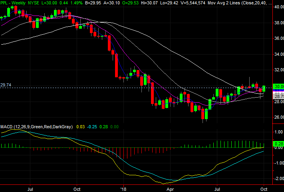Click the 26.00 price axis label
The height and width of the screenshot is (192, 284).
click(x=279, y=117)
